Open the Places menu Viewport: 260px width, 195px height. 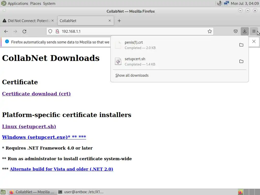coord(36,4)
